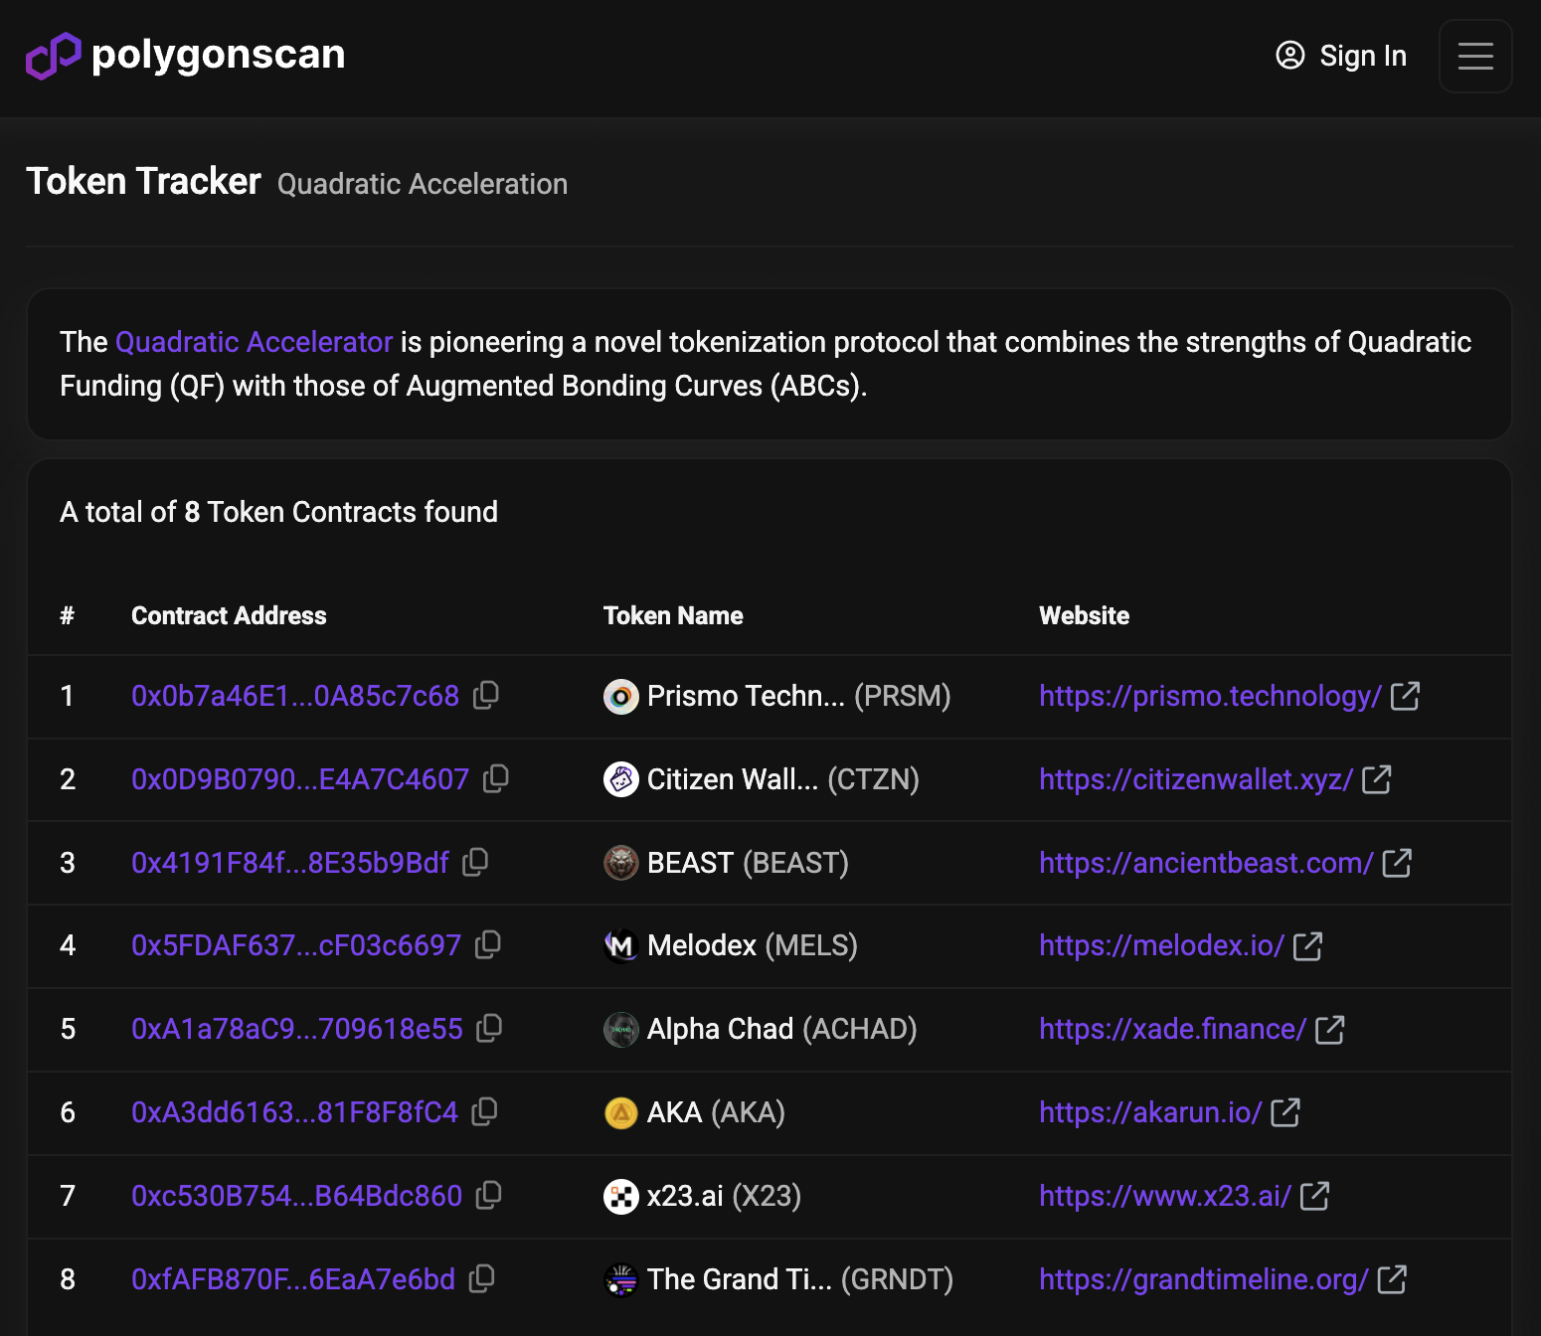
Task: Open the polygonscan logo home link
Action: (185, 56)
